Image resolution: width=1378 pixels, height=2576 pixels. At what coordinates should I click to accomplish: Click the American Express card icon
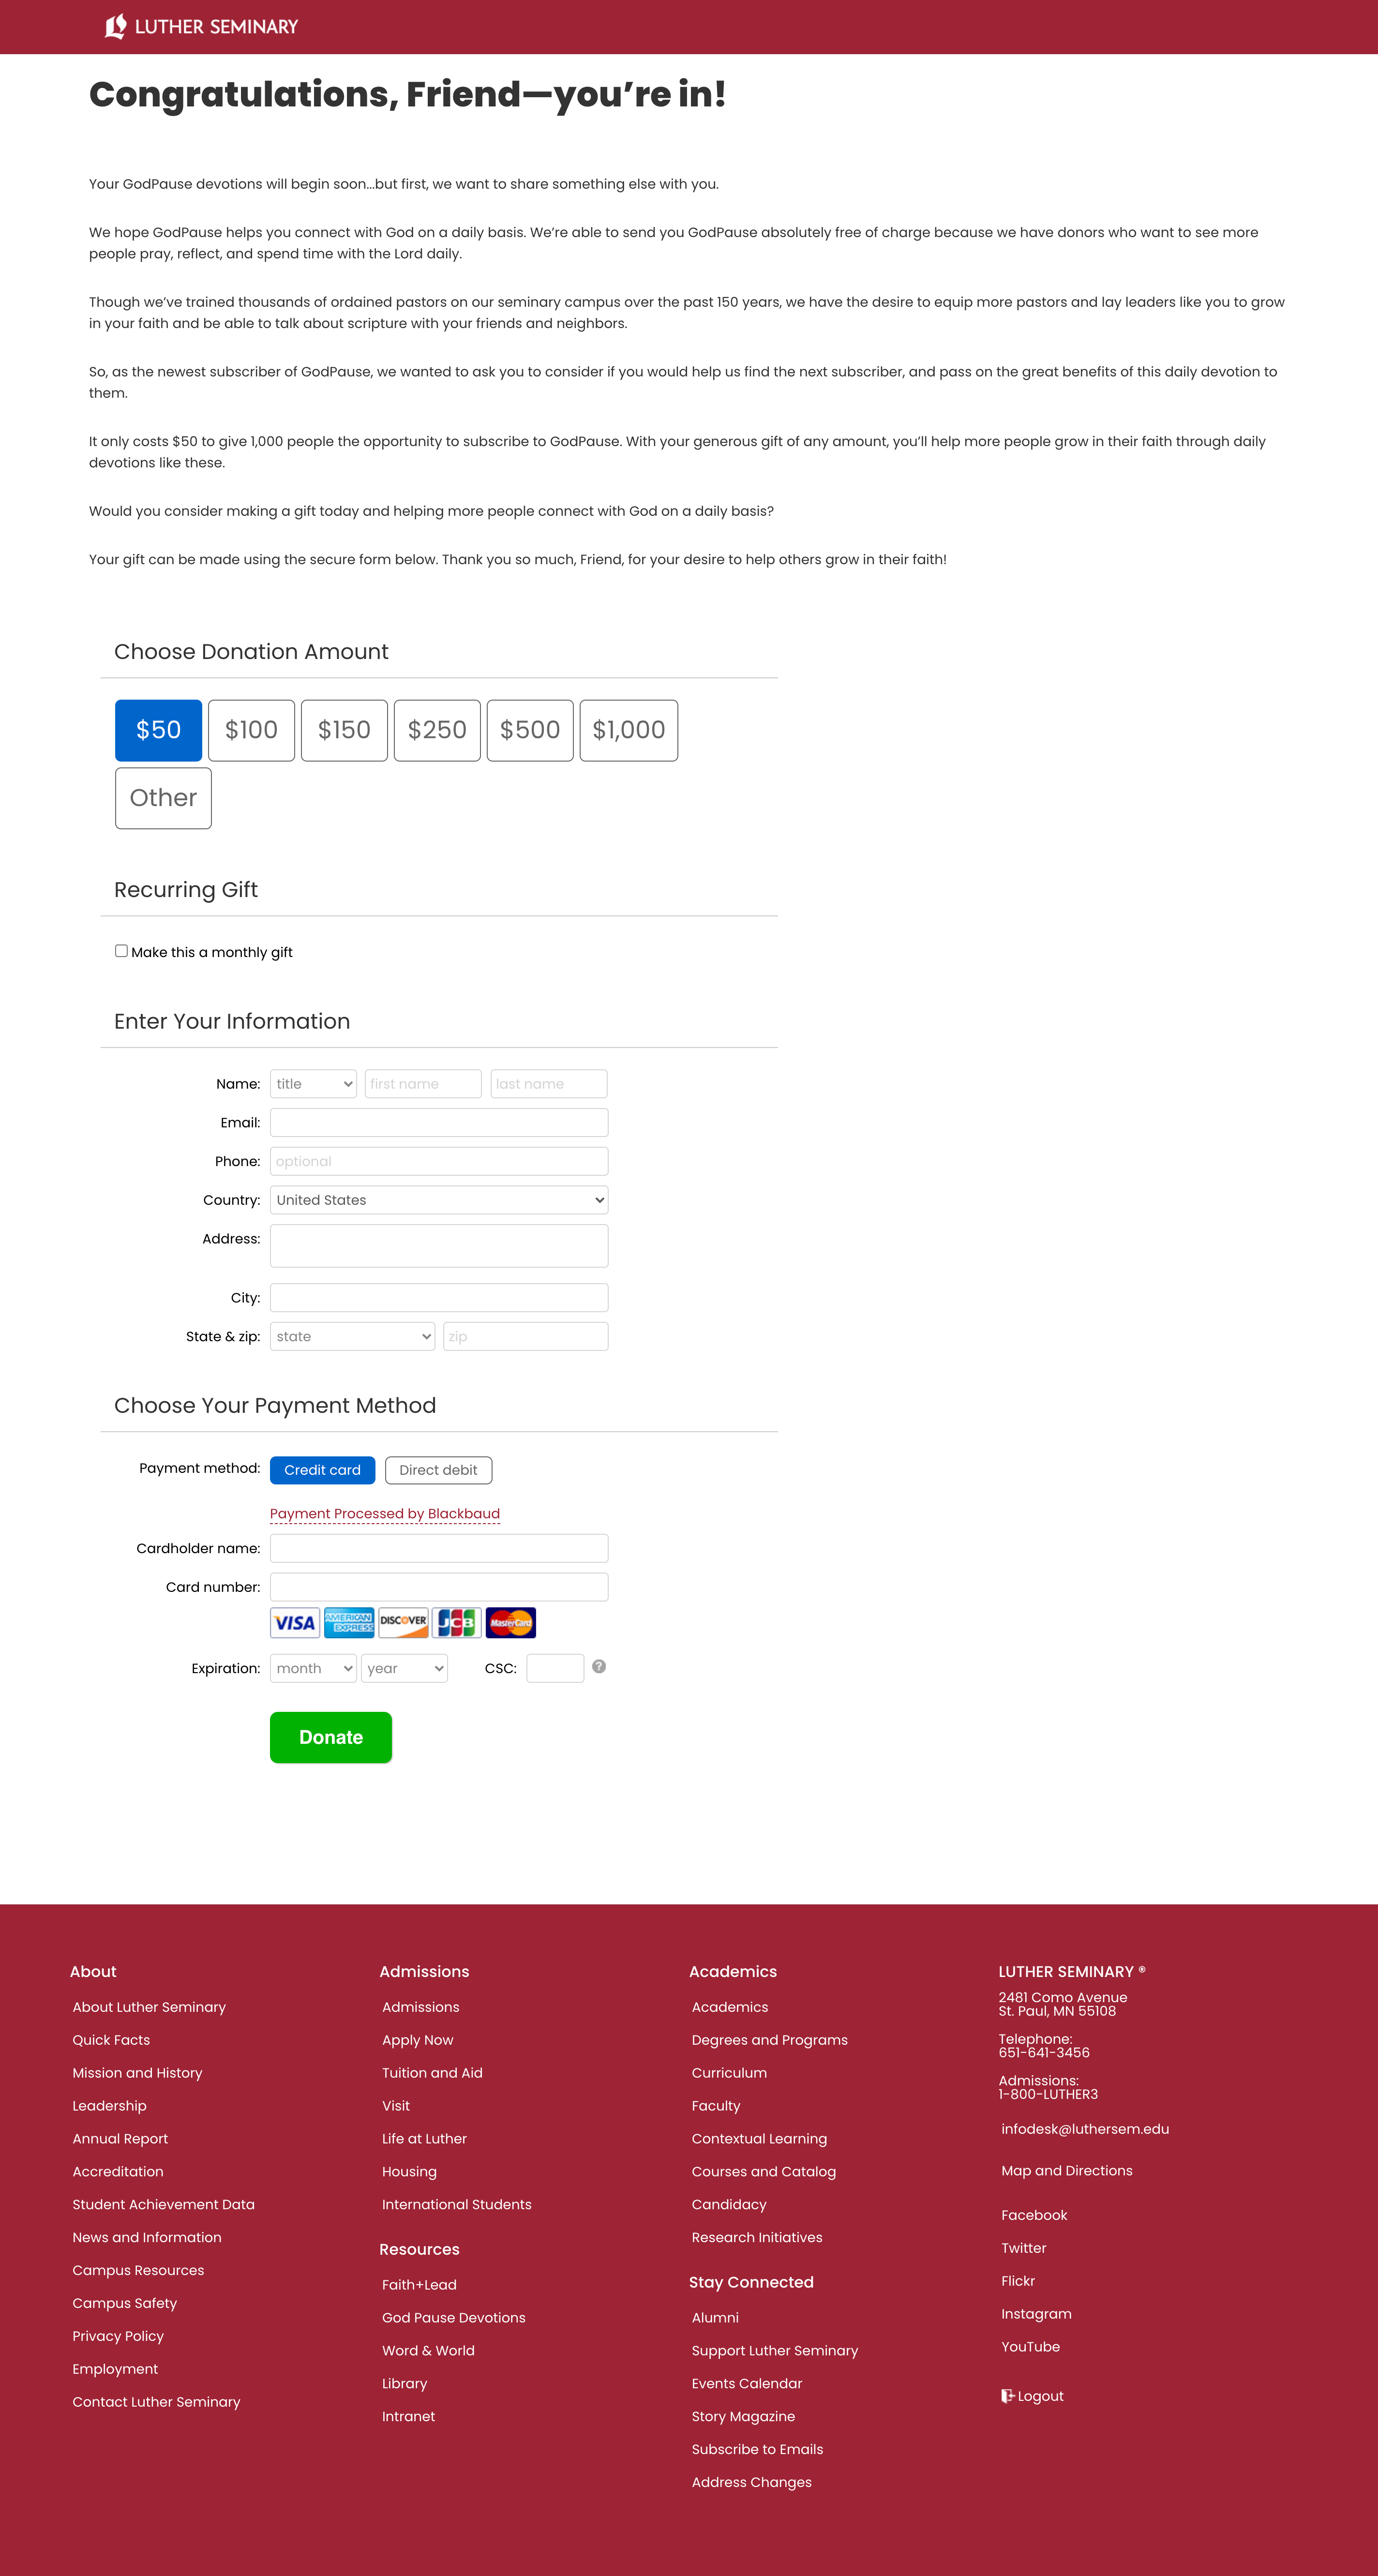click(349, 1622)
